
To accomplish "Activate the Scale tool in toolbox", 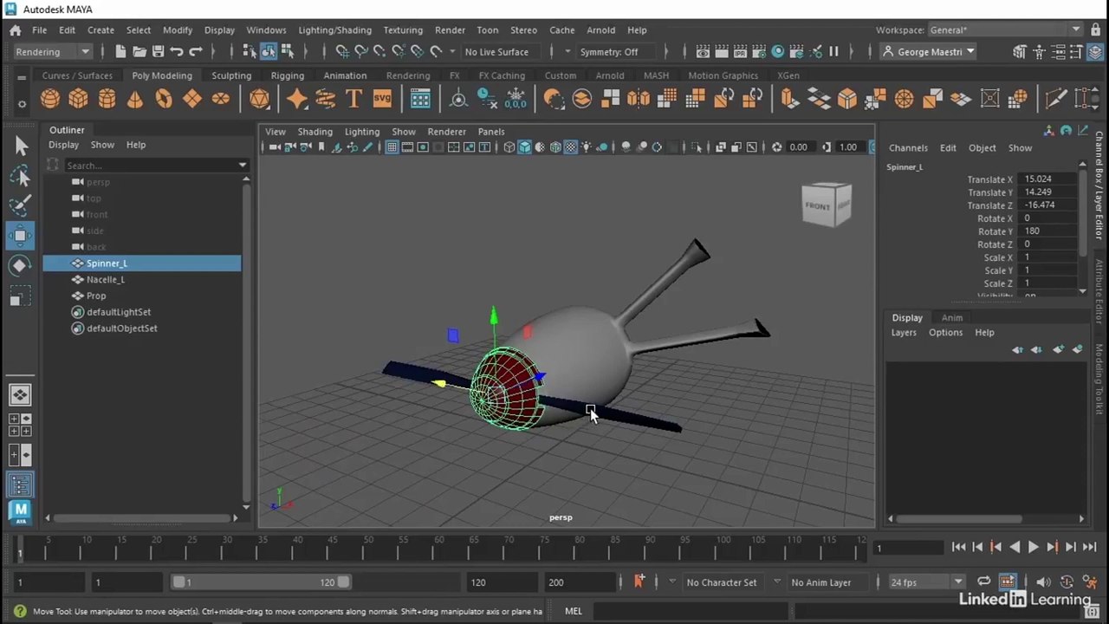I will click(21, 297).
